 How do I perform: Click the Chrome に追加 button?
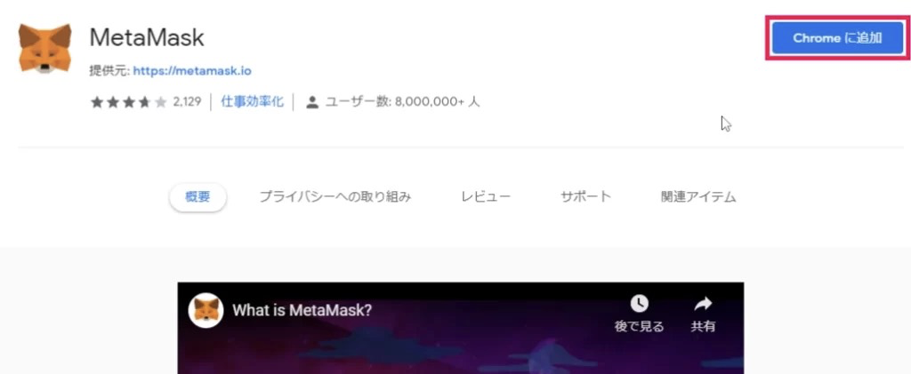coord(837,37)
